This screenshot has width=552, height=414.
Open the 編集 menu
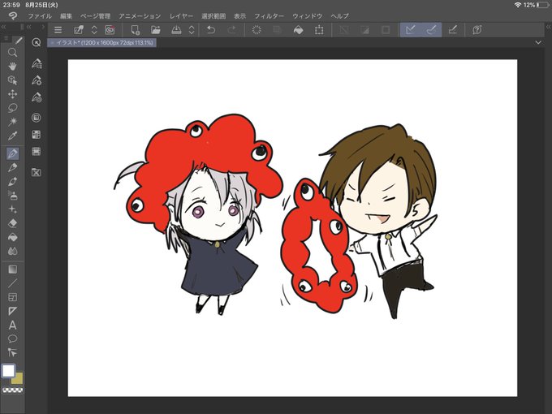(66, 16)
